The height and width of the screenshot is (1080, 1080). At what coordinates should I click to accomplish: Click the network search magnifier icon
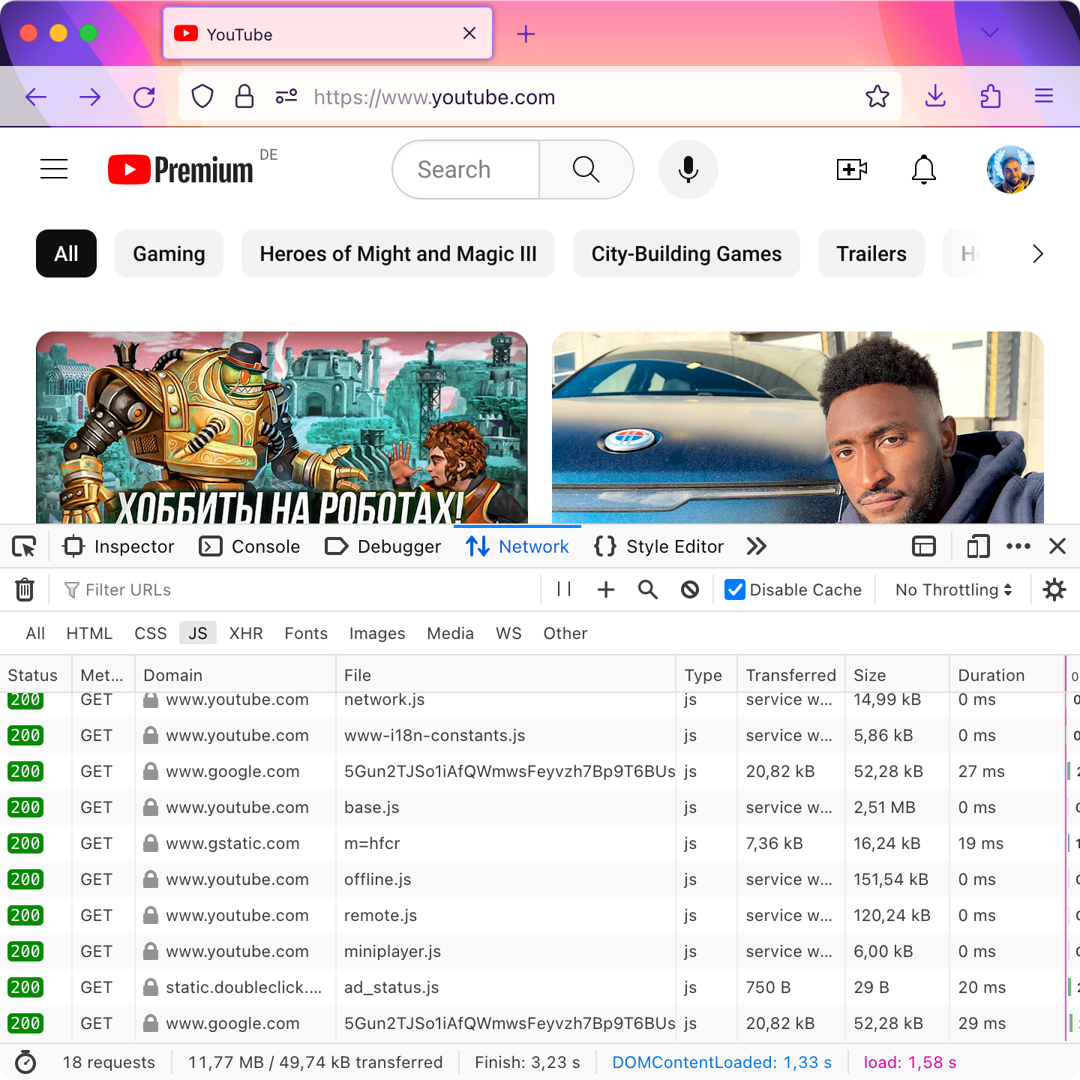click(647, 590)
